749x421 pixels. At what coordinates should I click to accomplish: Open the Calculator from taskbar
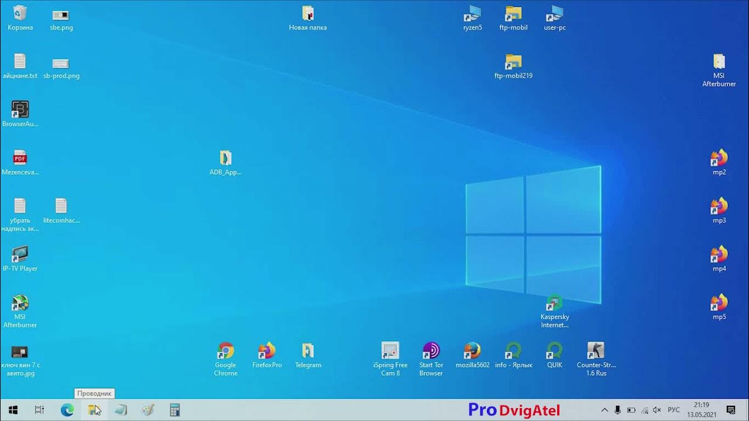[x=174, y=410]
